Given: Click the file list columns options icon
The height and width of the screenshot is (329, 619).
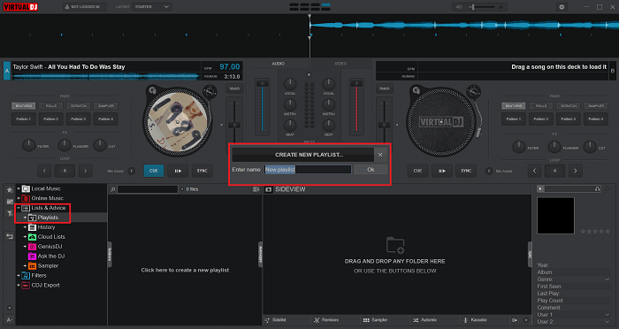Looking at the screenshot, I should point(256,189).
